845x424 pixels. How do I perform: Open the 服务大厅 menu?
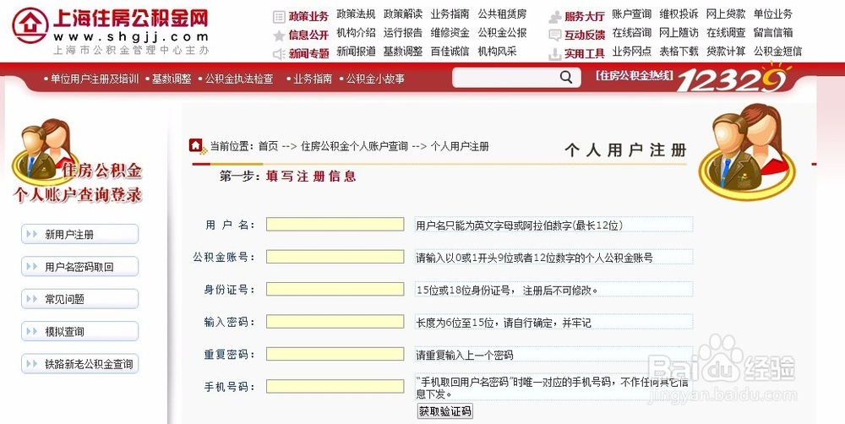585,17
